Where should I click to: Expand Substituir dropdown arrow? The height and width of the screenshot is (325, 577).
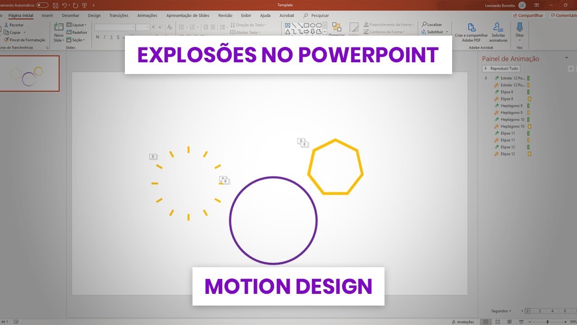[447, 32]
